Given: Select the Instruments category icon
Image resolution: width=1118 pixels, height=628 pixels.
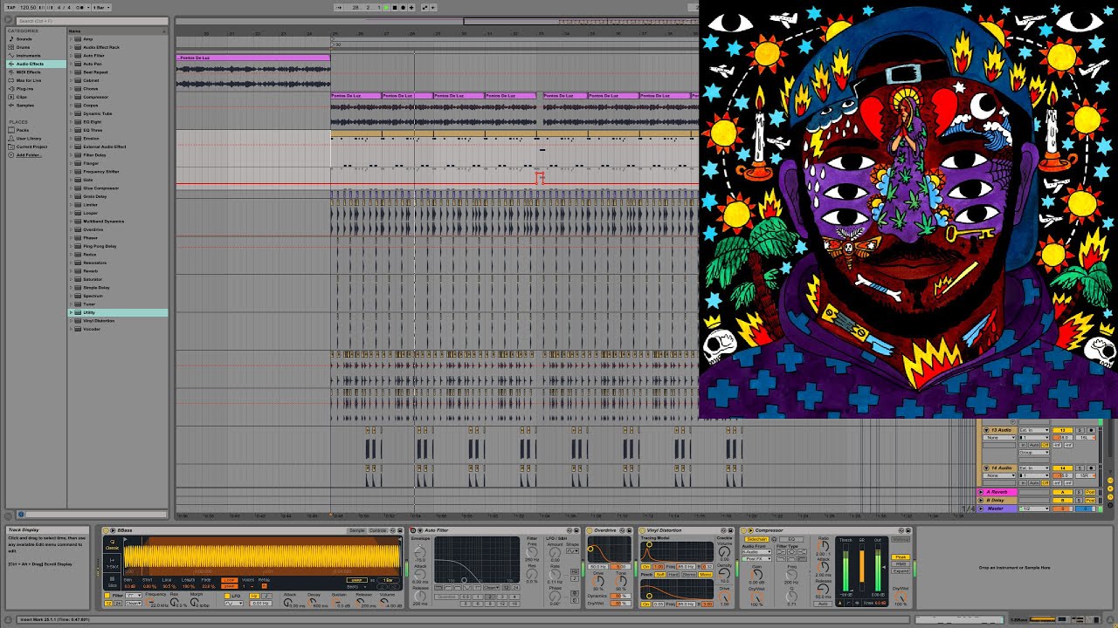Looking at the screenshot, I should click(x=10, y=56).
